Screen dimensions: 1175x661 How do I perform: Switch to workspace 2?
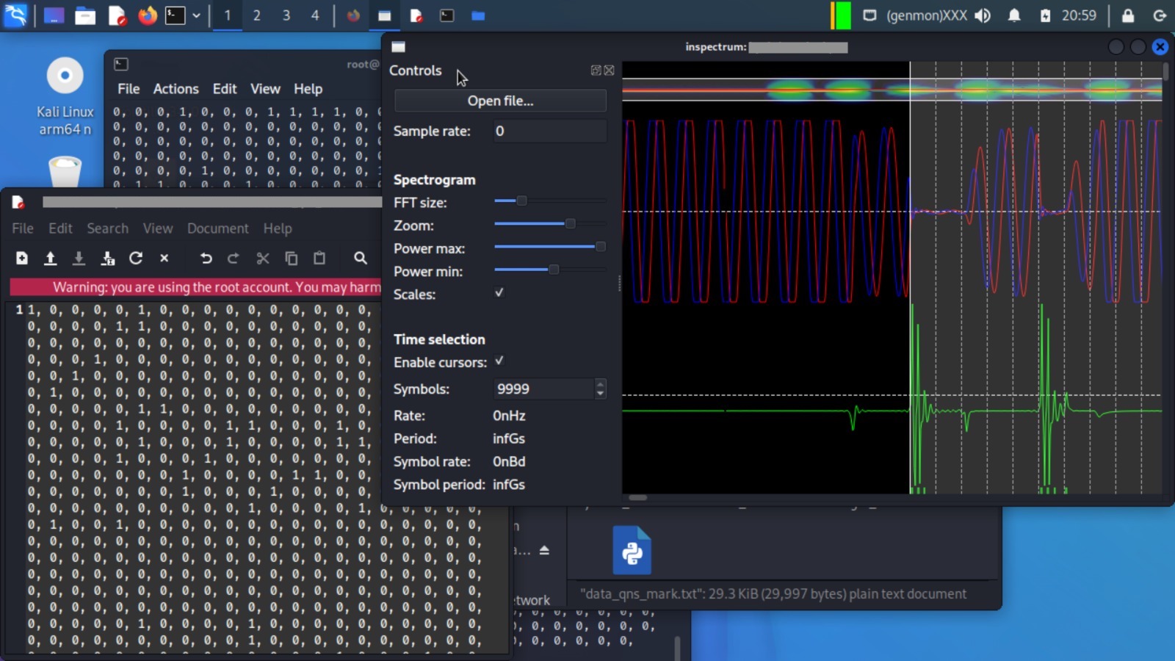coord(256,15)
